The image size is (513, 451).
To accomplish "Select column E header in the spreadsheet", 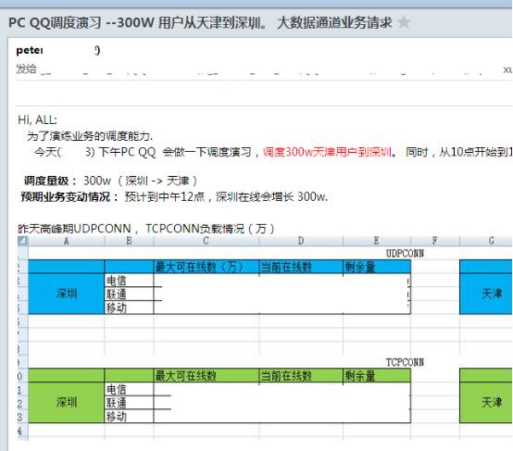I will point(377,241).
